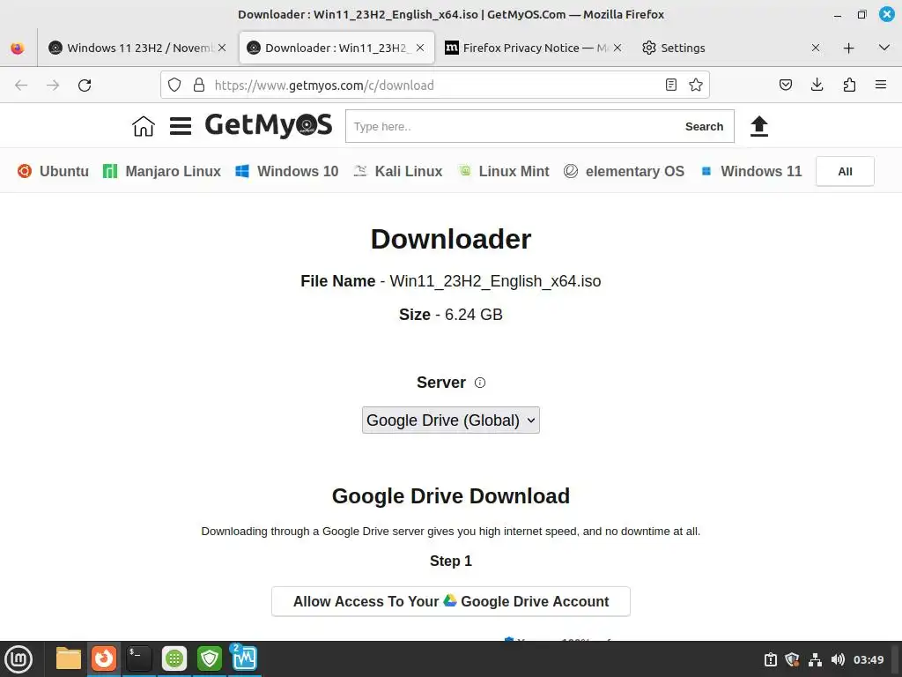
Task: Click the update shield tray icon
Action: (792, 659)
